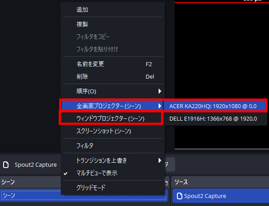Click Spout2 Capture document icon in toolbar

(x=6, y=164)
